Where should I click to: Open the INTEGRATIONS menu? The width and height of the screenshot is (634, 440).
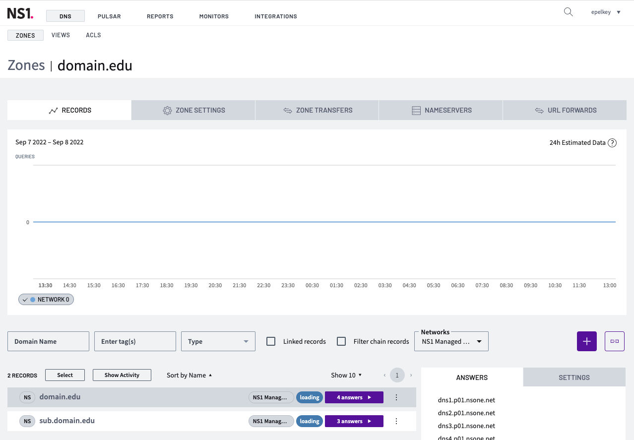[x=276, y=16]
